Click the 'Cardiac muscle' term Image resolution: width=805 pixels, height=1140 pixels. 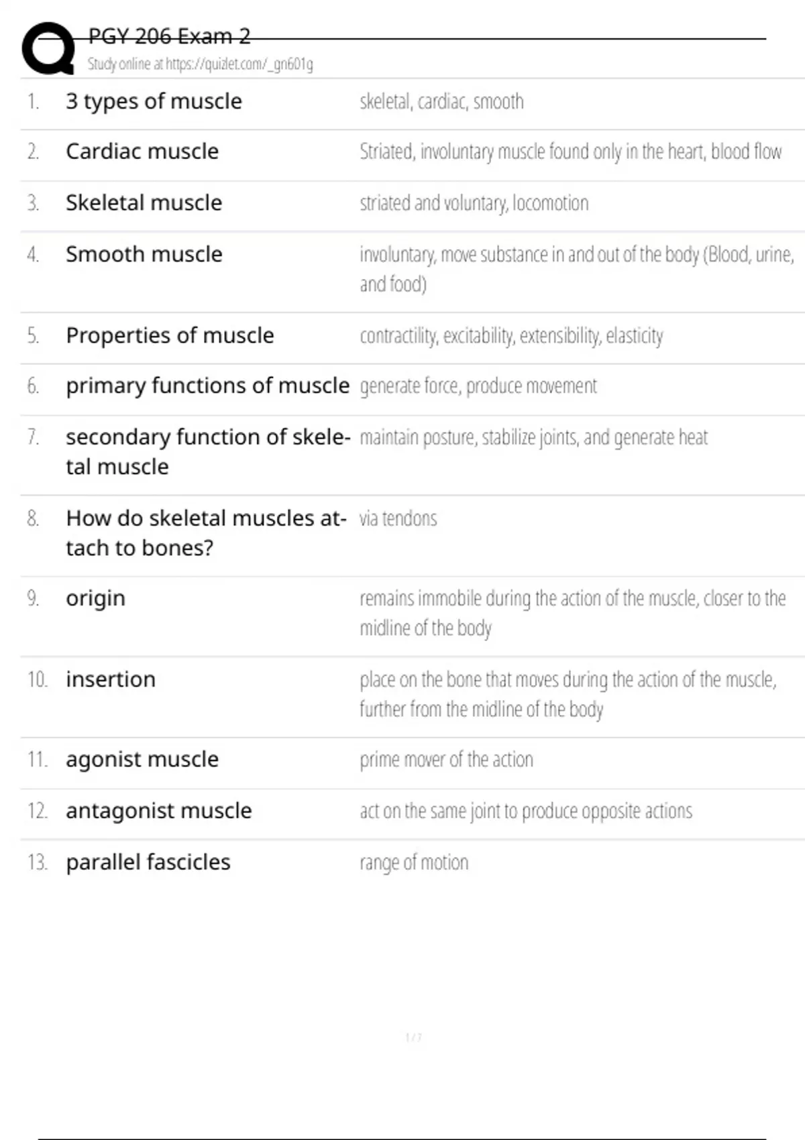(142, 152)
